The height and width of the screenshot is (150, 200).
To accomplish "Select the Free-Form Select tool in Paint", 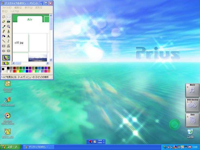I will 4,17.
